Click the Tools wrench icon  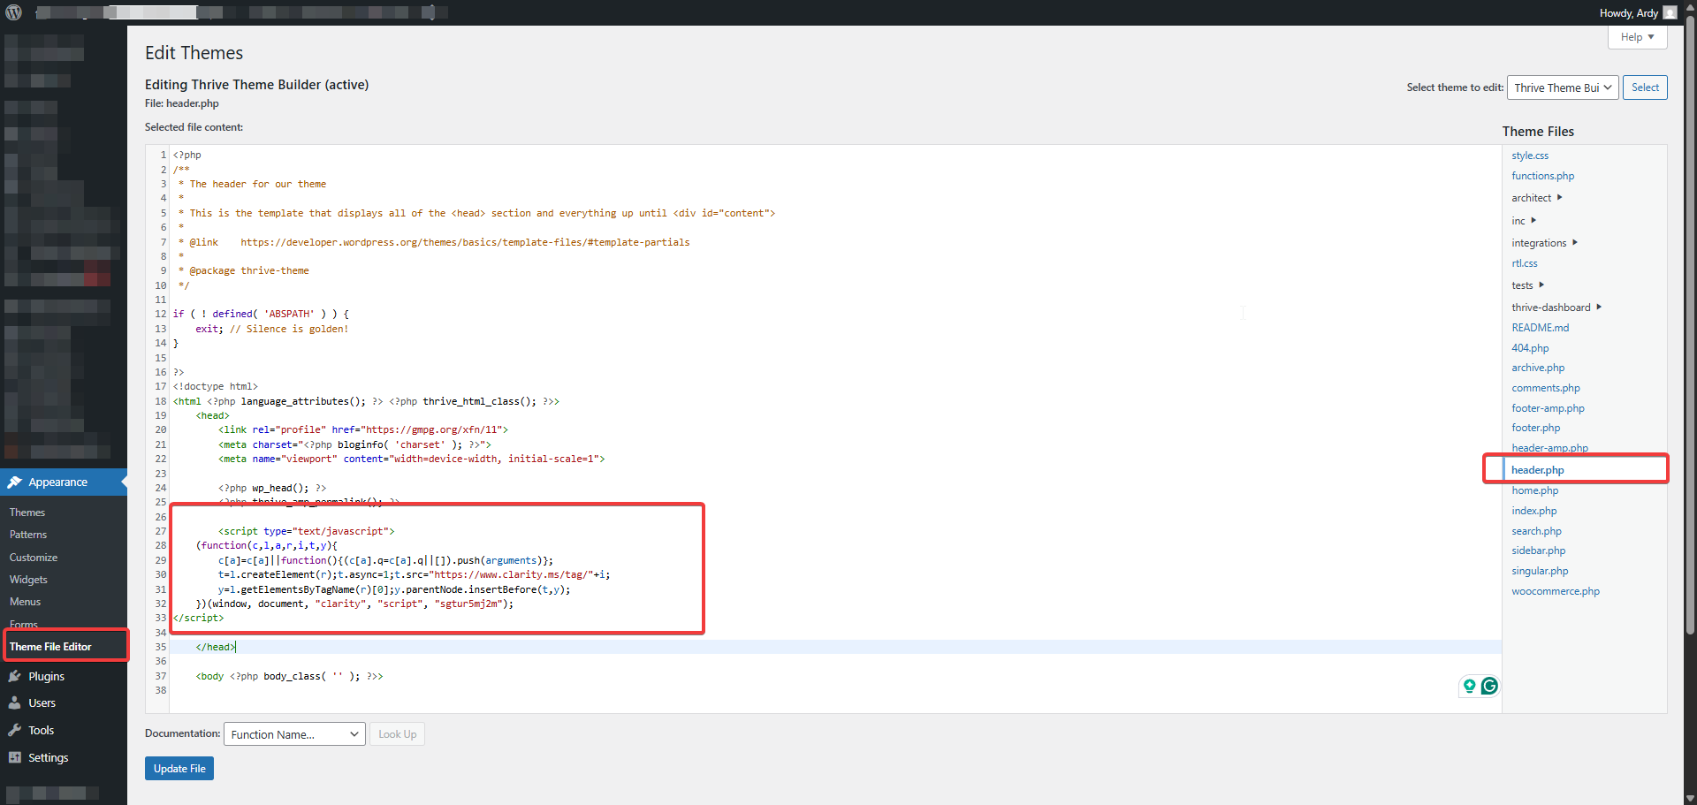(14, 731)
